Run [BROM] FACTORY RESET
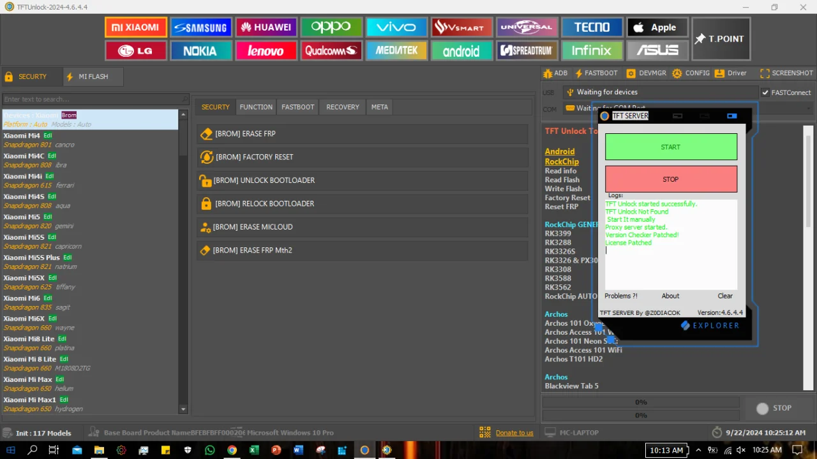The height and width of the screenshot is (459, 817). tap(363, 157)
